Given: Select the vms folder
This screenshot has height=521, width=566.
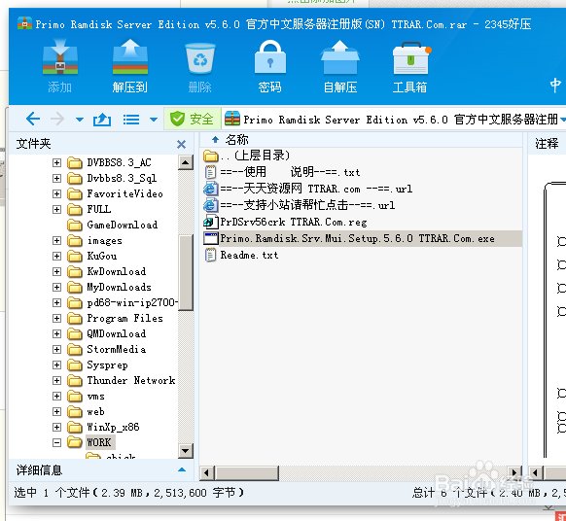Looking at the screenshot, I should click(x=95, y=397).
